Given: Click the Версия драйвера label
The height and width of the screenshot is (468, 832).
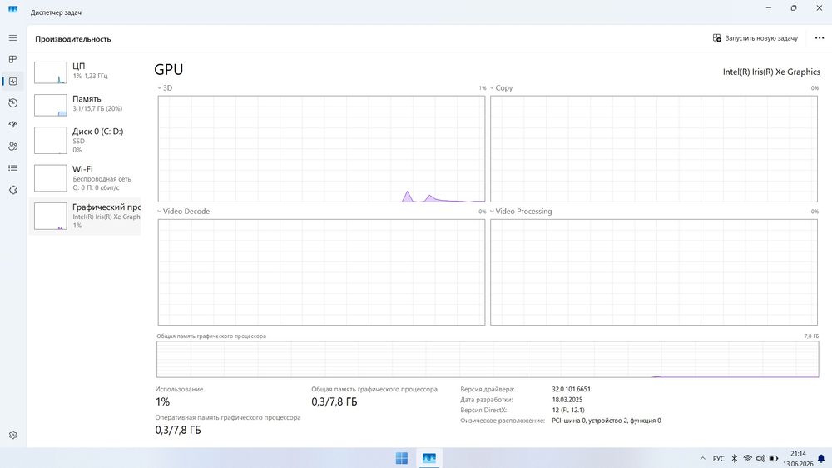Looking at the screenshot, I should pos(487,389).
